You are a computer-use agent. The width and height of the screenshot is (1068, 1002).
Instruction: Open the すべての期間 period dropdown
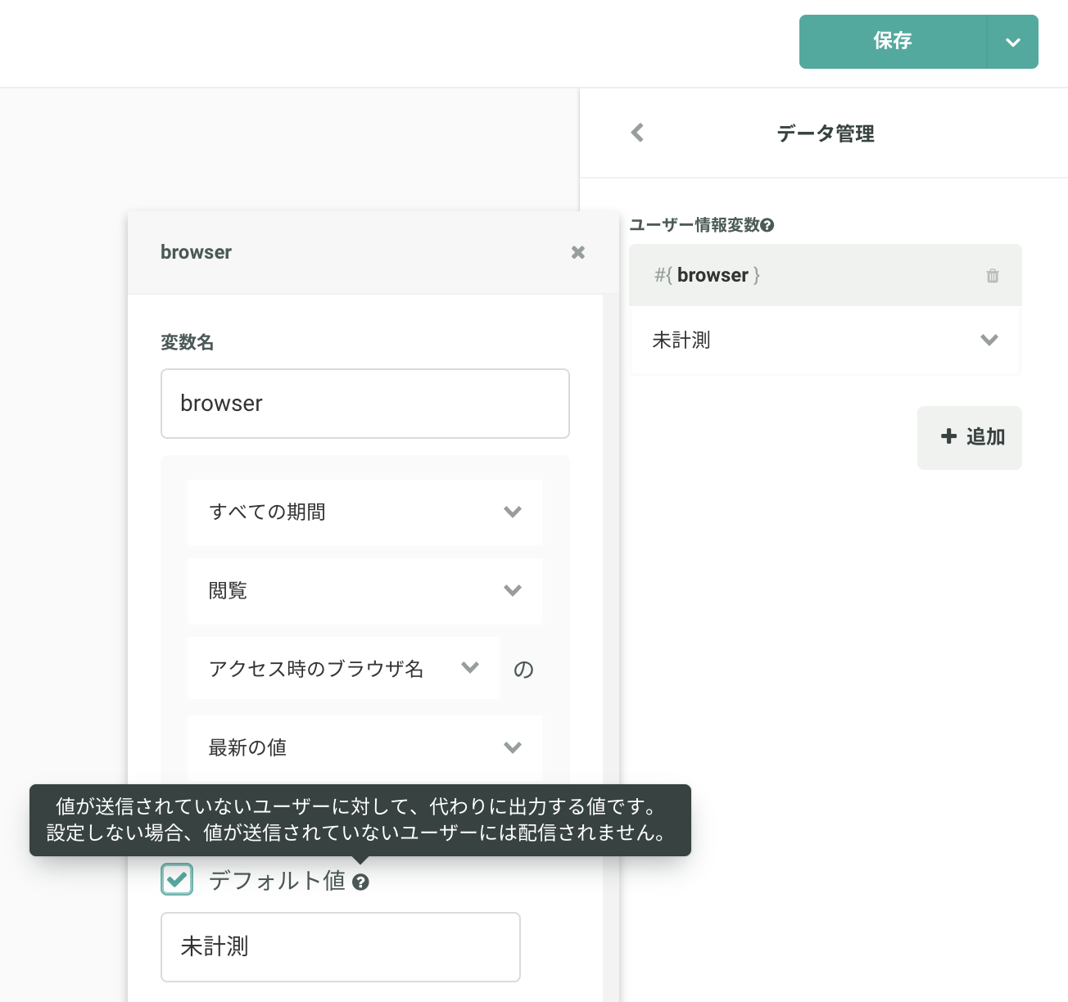coord(365,512)
